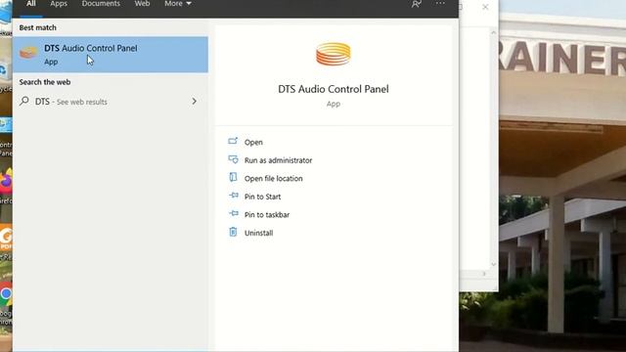Viewport: 626px width, 352px height.
Task: Click DTS Audio Control Panel title in preview
Action: click(334, 89)
